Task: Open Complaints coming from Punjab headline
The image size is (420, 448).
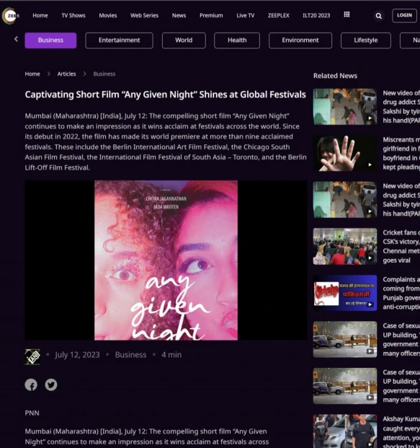Action: (401, 293)
